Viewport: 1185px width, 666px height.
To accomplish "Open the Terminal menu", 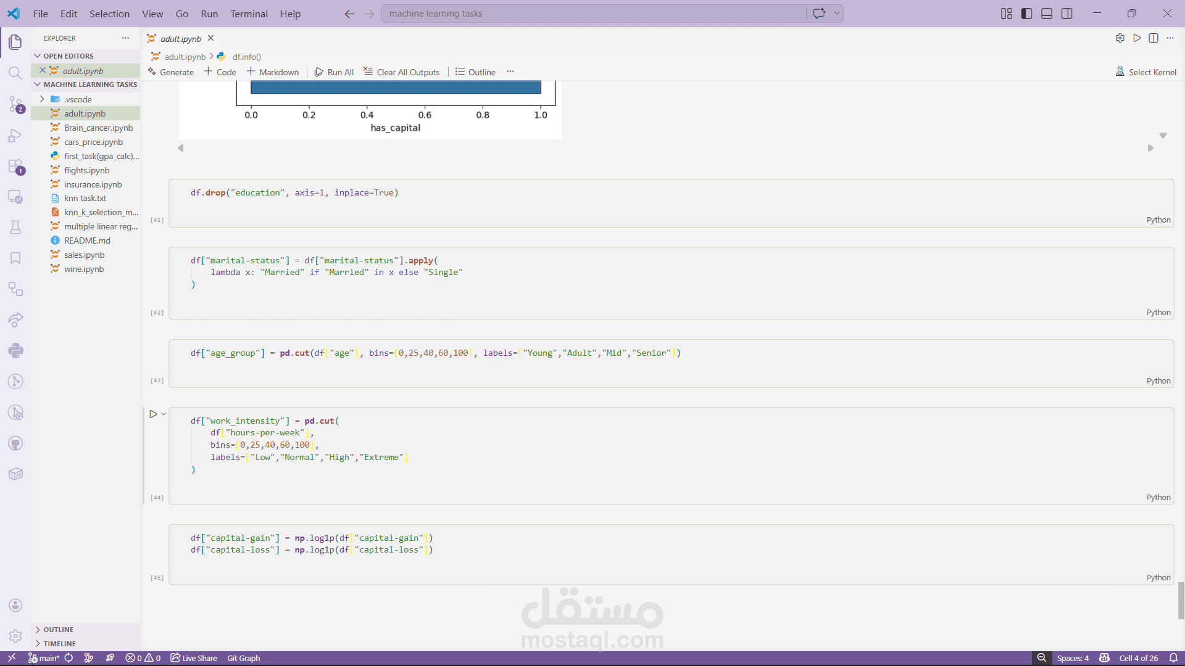I will [x=249, y=14].
